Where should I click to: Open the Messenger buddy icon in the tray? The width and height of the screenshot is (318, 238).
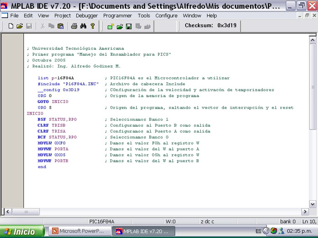point(281,231)
